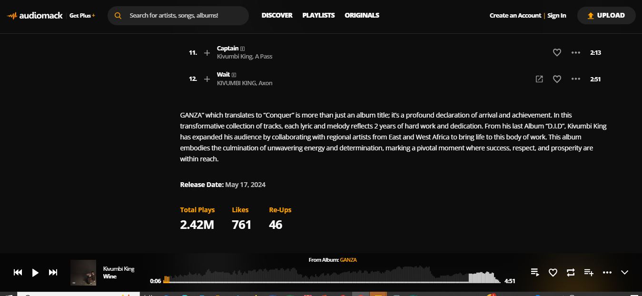
Task: Toggle repeat mode in the player
Action: pos(571,272)
